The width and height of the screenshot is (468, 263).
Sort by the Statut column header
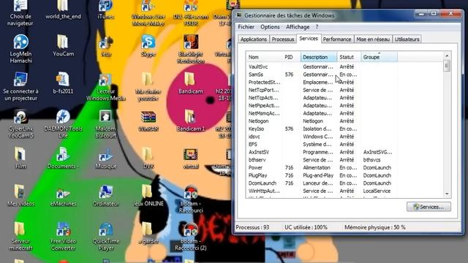click(x=349, y=57)
